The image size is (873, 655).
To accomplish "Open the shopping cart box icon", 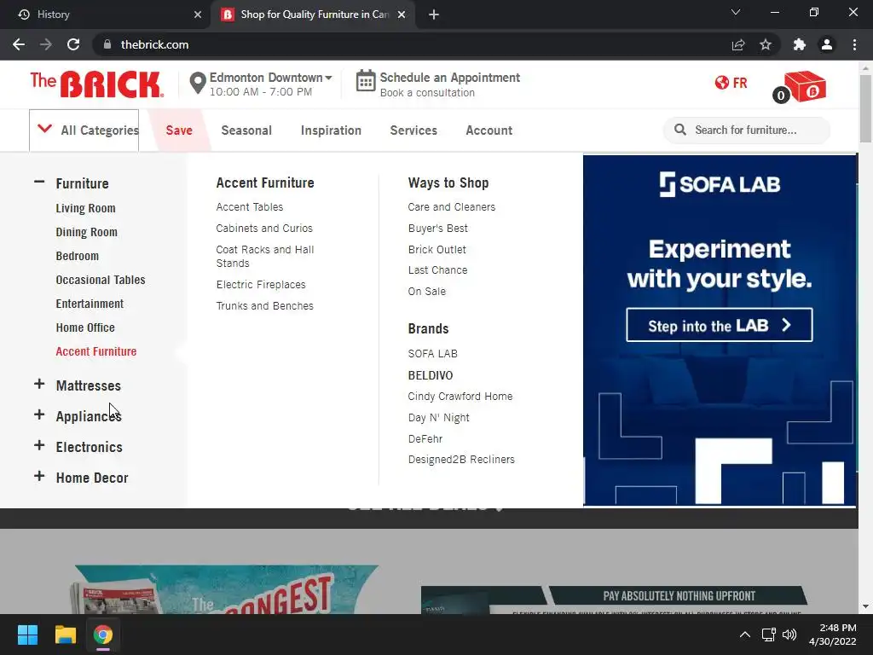I will tap(804, 87).
